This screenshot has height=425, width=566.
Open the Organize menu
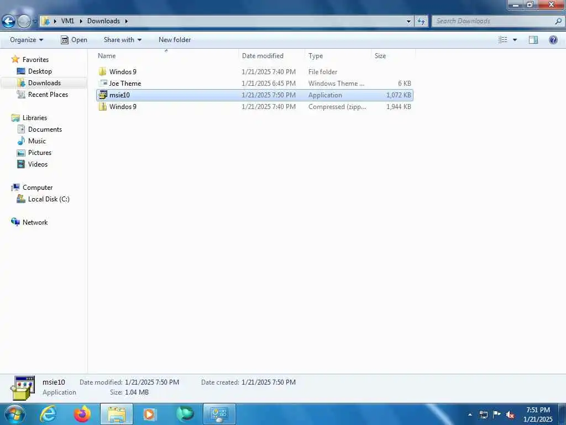tap(27, 40)
